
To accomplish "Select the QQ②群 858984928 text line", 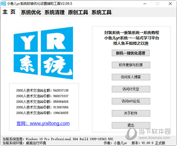I will coord(42,102).
